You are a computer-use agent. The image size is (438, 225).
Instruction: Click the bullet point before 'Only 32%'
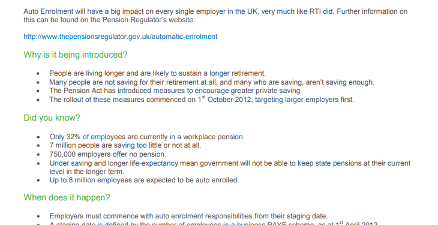click(x=38, y=137)
